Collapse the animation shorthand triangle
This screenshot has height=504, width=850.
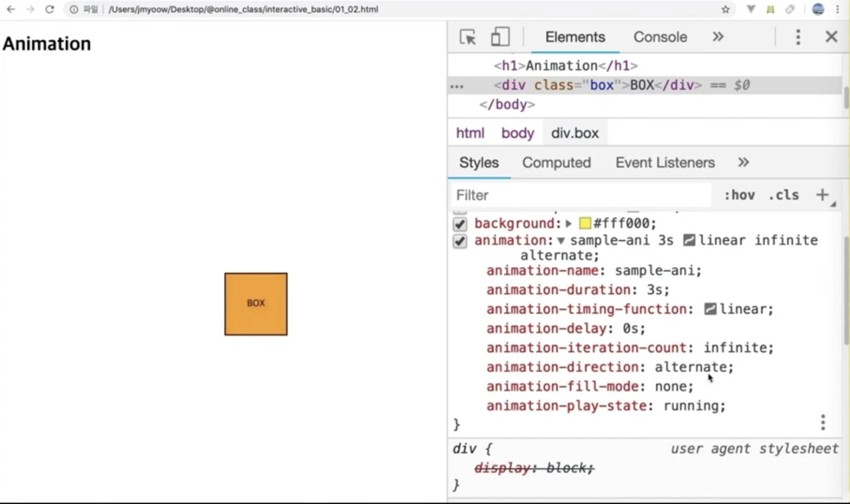(x=561, y=241)
